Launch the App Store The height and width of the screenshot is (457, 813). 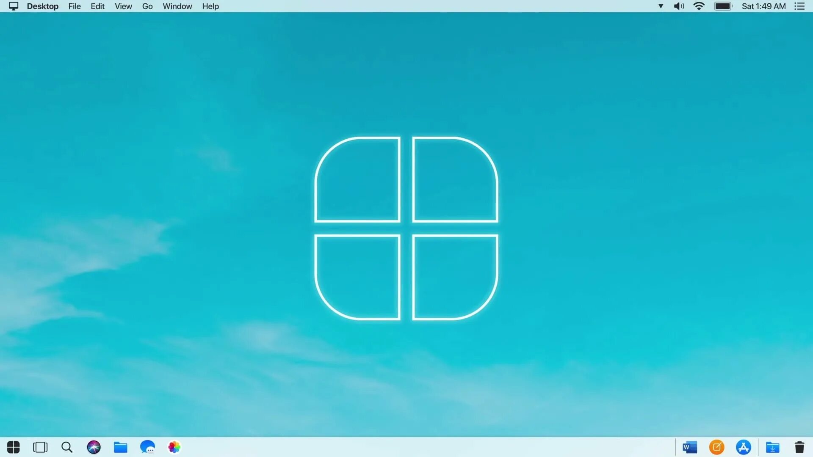point(744,447)
